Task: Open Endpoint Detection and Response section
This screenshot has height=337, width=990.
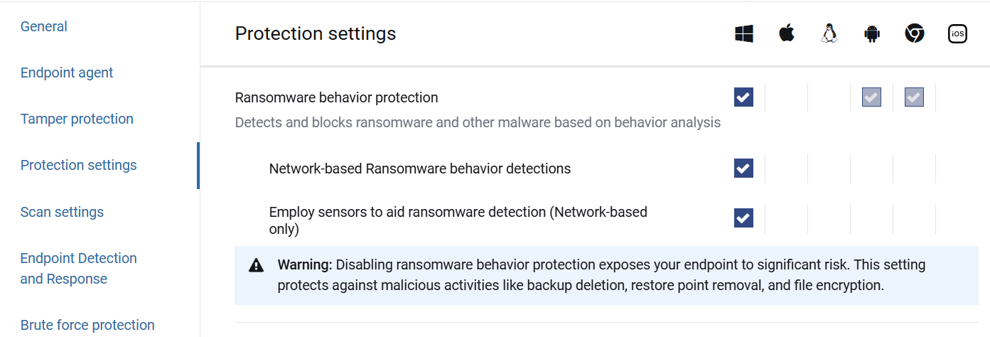Action: (x=79, y=269)
